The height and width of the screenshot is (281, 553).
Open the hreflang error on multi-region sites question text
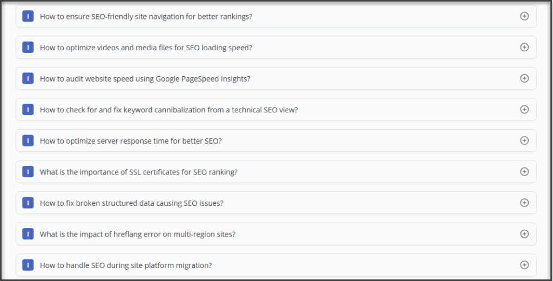137,235
